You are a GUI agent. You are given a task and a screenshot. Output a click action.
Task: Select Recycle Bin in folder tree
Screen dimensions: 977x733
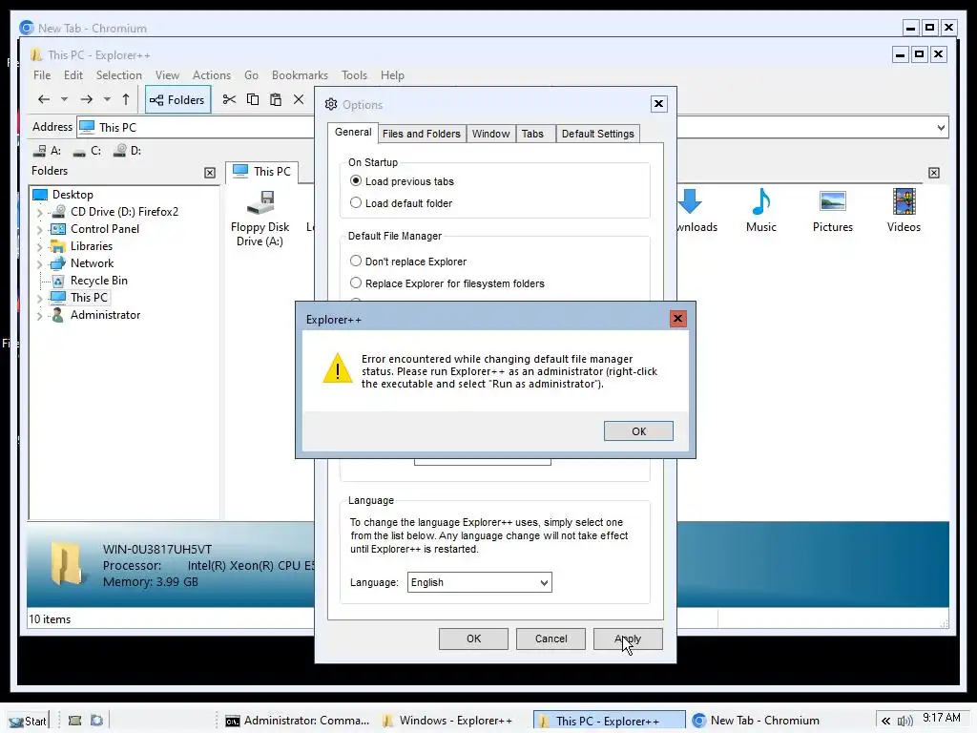coord(98,281)
